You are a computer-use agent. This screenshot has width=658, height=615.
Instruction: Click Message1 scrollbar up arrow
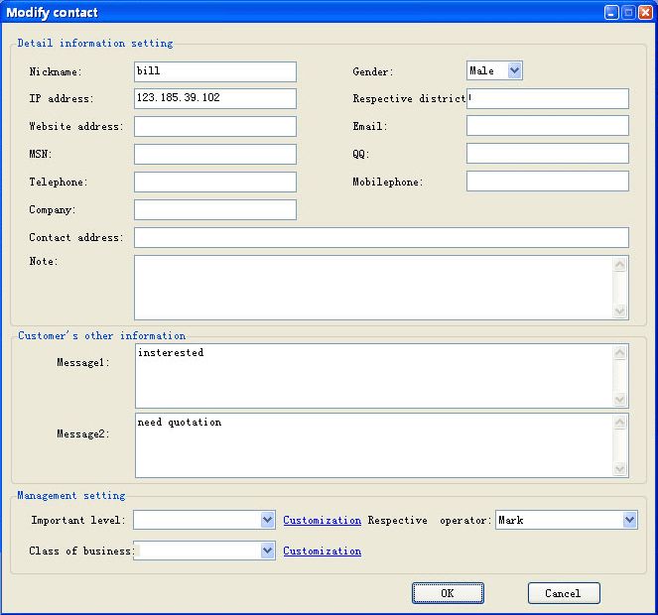[x=620, y=353]
